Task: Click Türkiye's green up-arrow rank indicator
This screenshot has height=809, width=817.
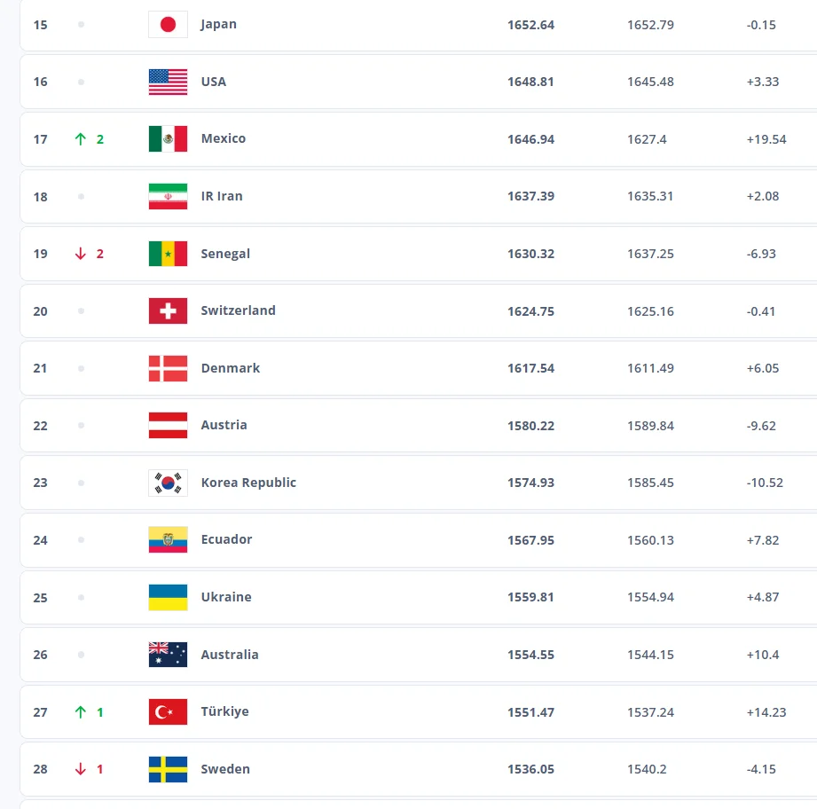Action: 81,712
